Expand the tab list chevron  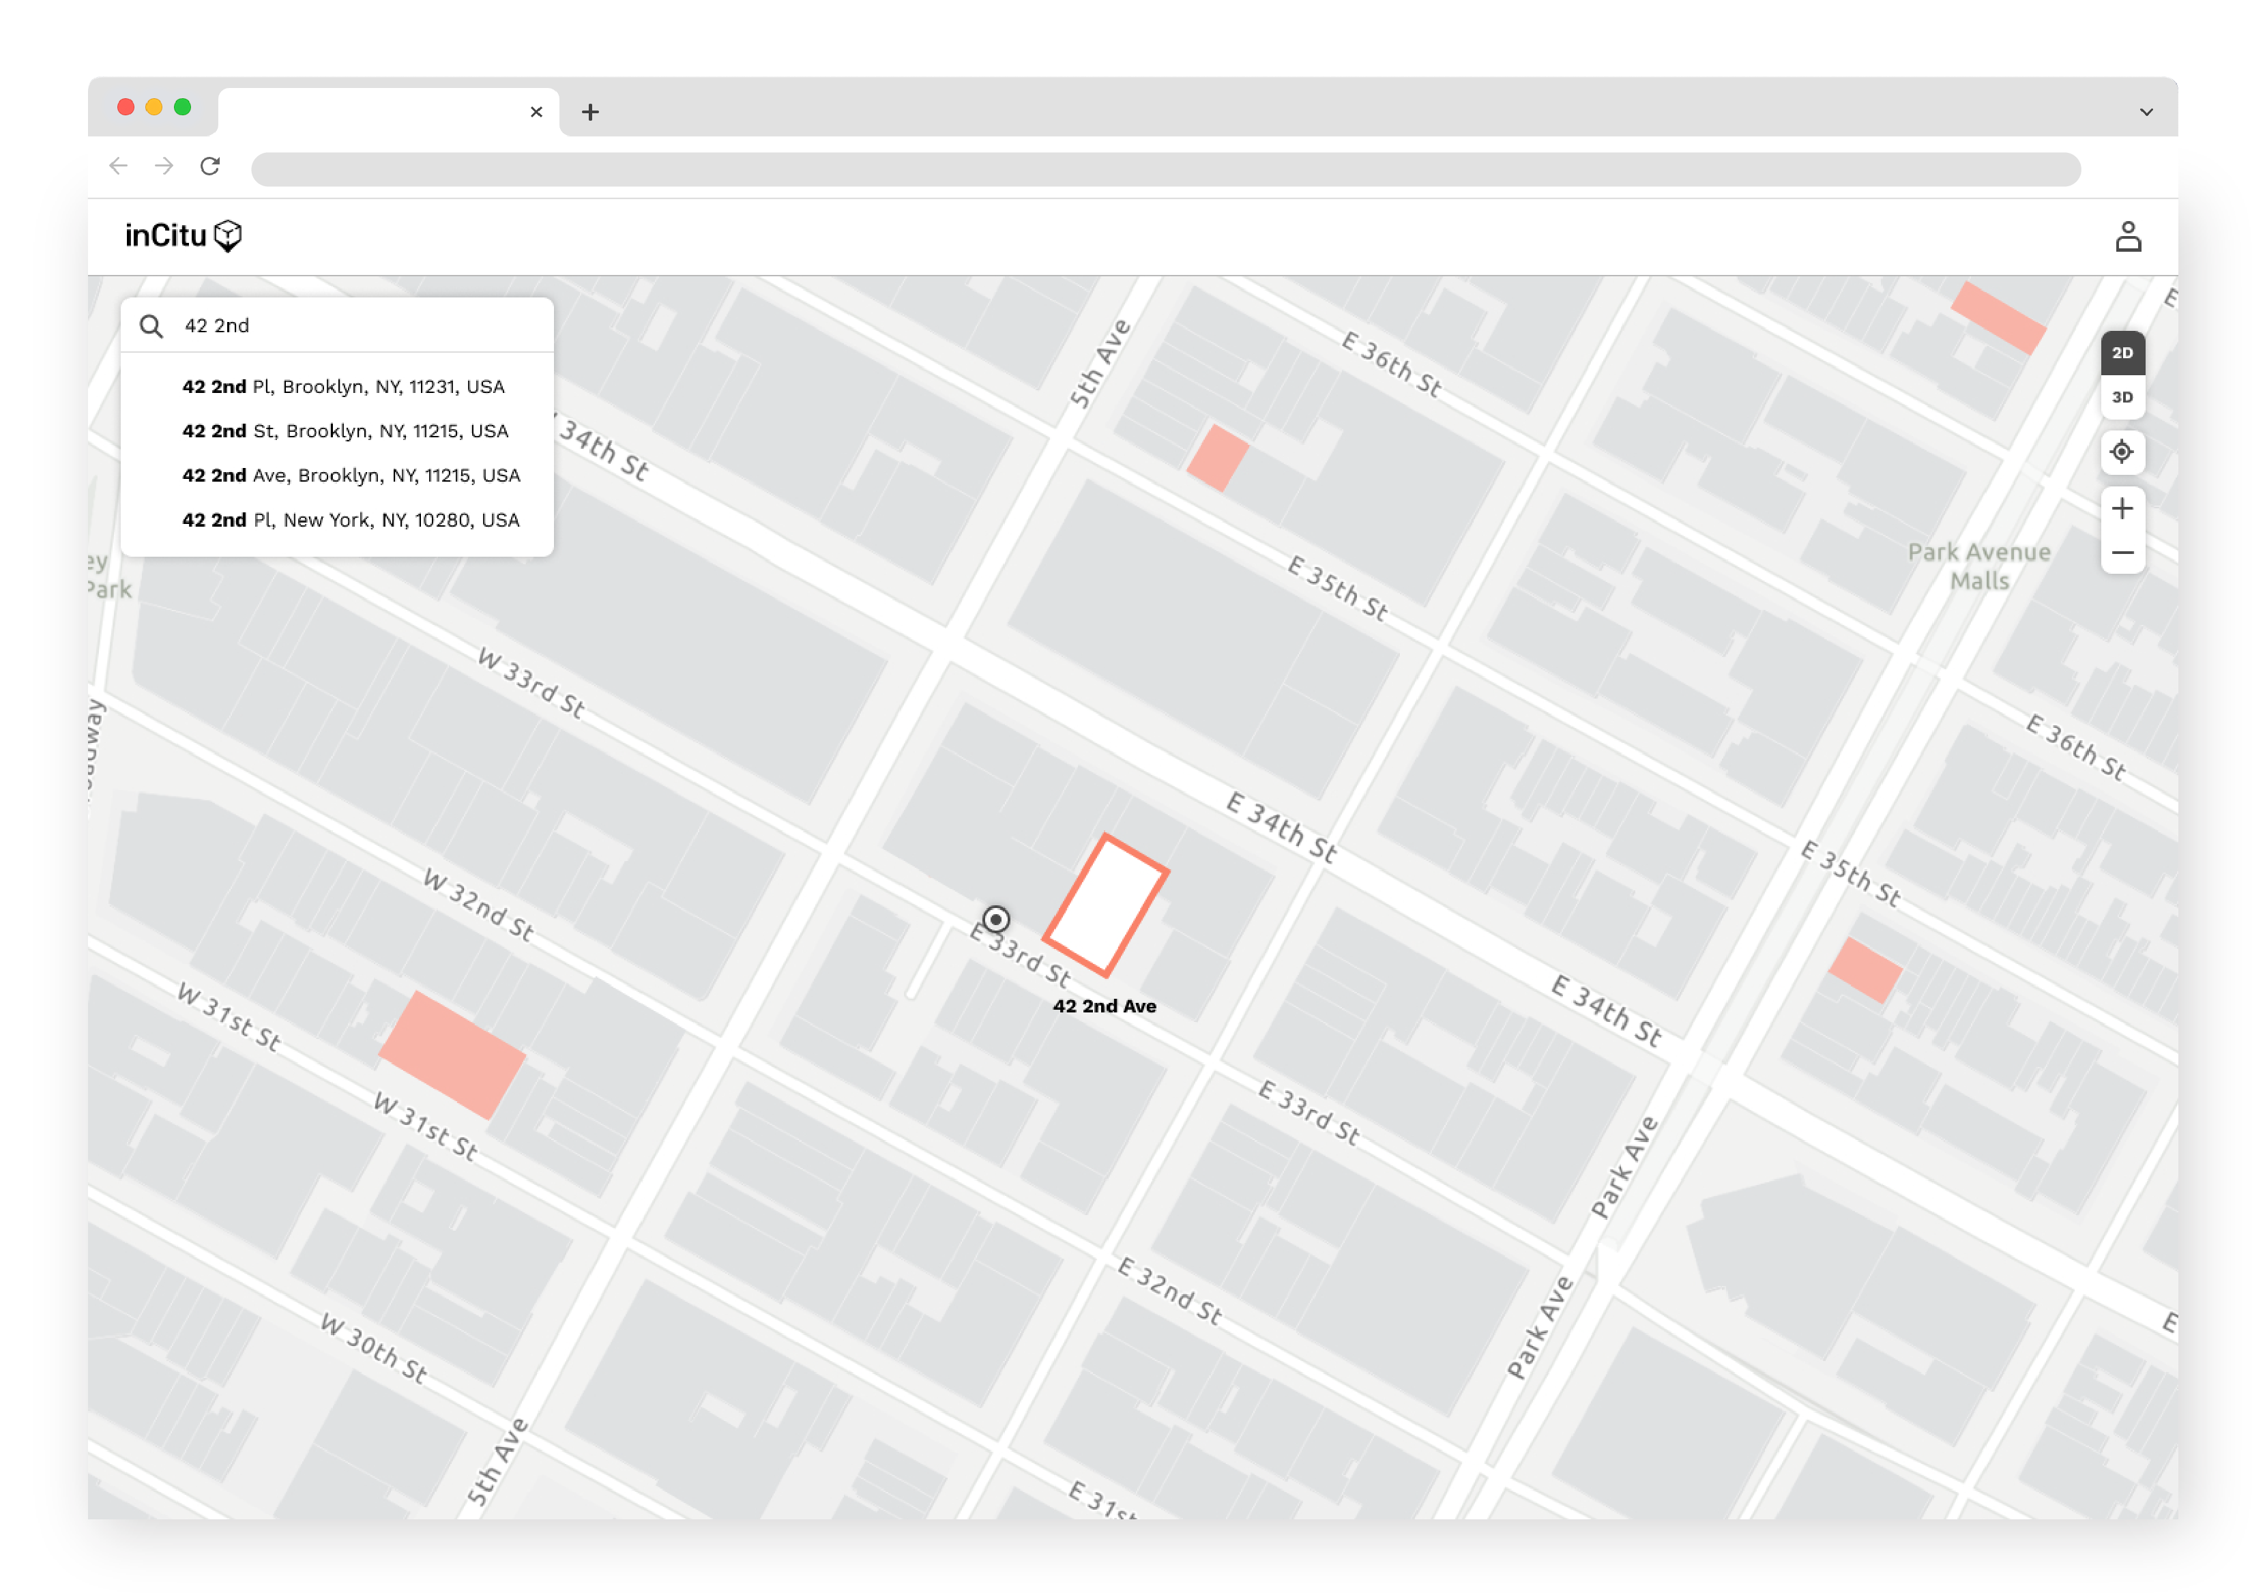coord(2145,111)
